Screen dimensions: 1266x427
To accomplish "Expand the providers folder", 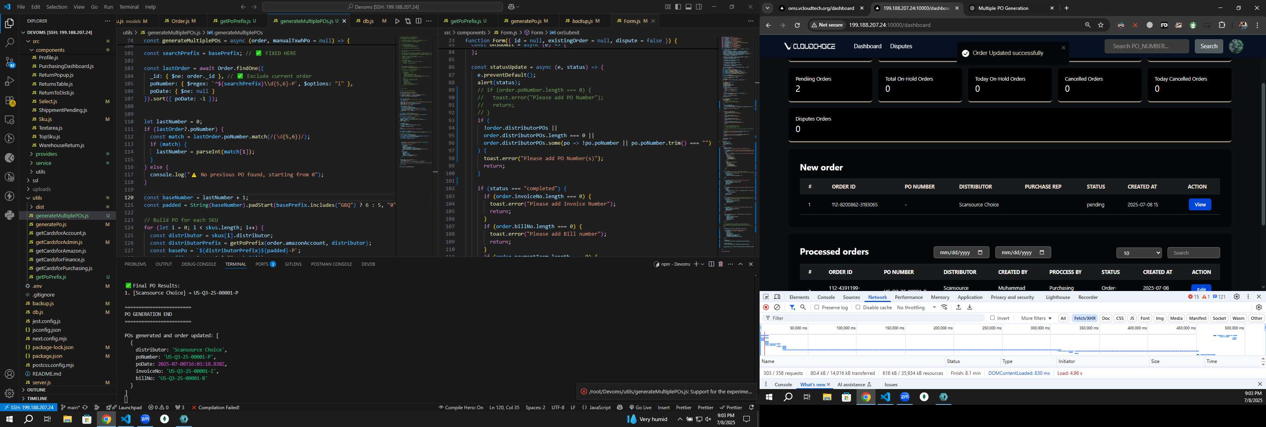I will [46, 154].
